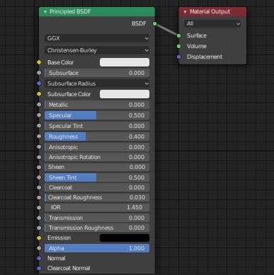Click the IOR value field
Screen dimensions: 274x275
tap(97, 207)
